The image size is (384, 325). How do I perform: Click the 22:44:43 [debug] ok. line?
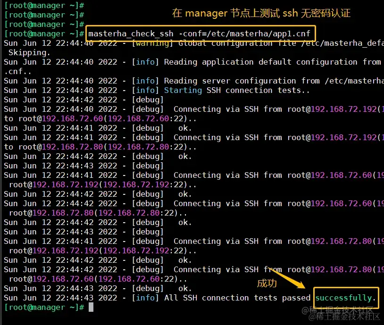click(98, 288)
